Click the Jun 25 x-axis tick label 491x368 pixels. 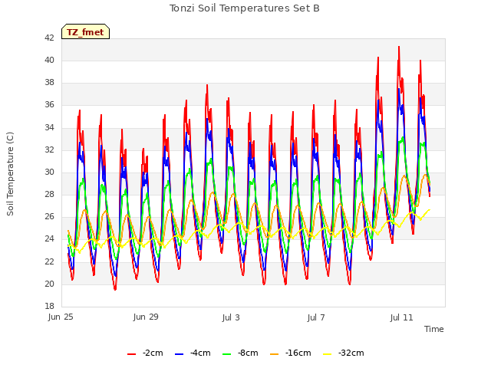click(61, 317)
